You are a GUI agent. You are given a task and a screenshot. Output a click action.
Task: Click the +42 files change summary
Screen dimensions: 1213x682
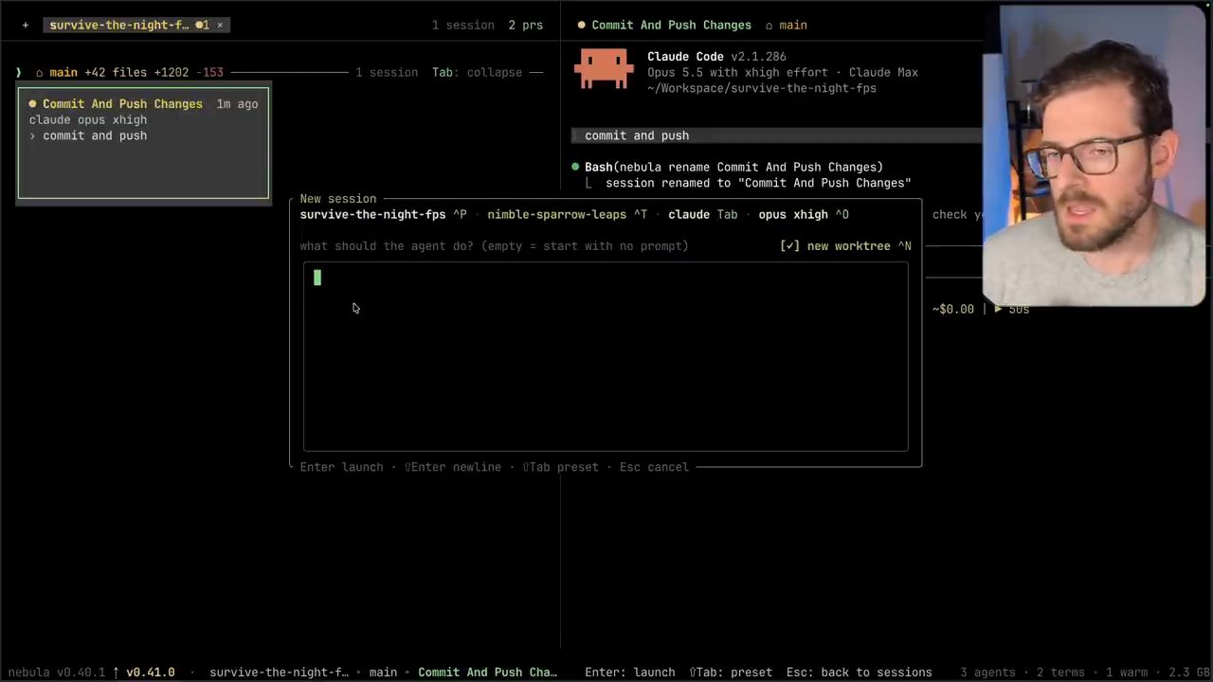[x=115, y=72]
